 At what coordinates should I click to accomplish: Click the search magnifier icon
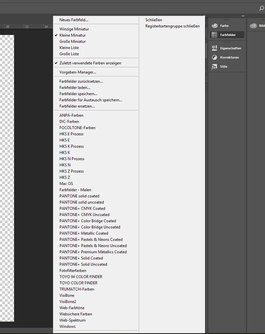pos(261,8)
